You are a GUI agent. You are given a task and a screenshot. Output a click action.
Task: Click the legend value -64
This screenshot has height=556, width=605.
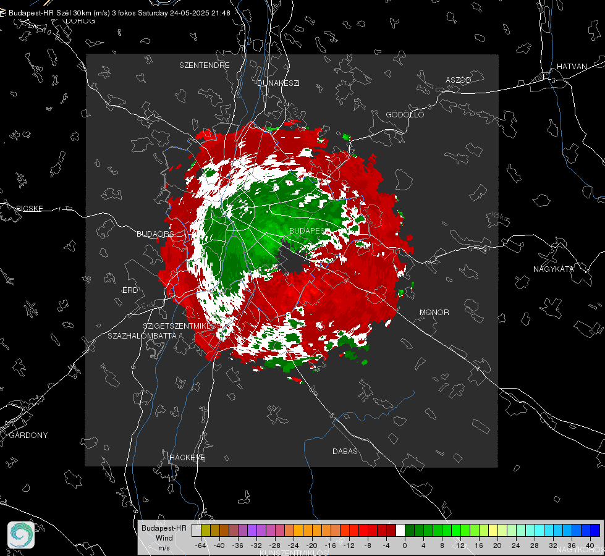pyautogui.click(x=201, y=545)
